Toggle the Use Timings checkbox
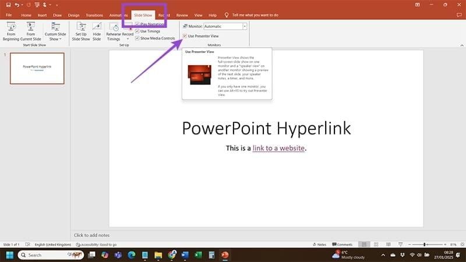This screenshot has height=262, width=466. pyautogui.click(x=137, y=31)
